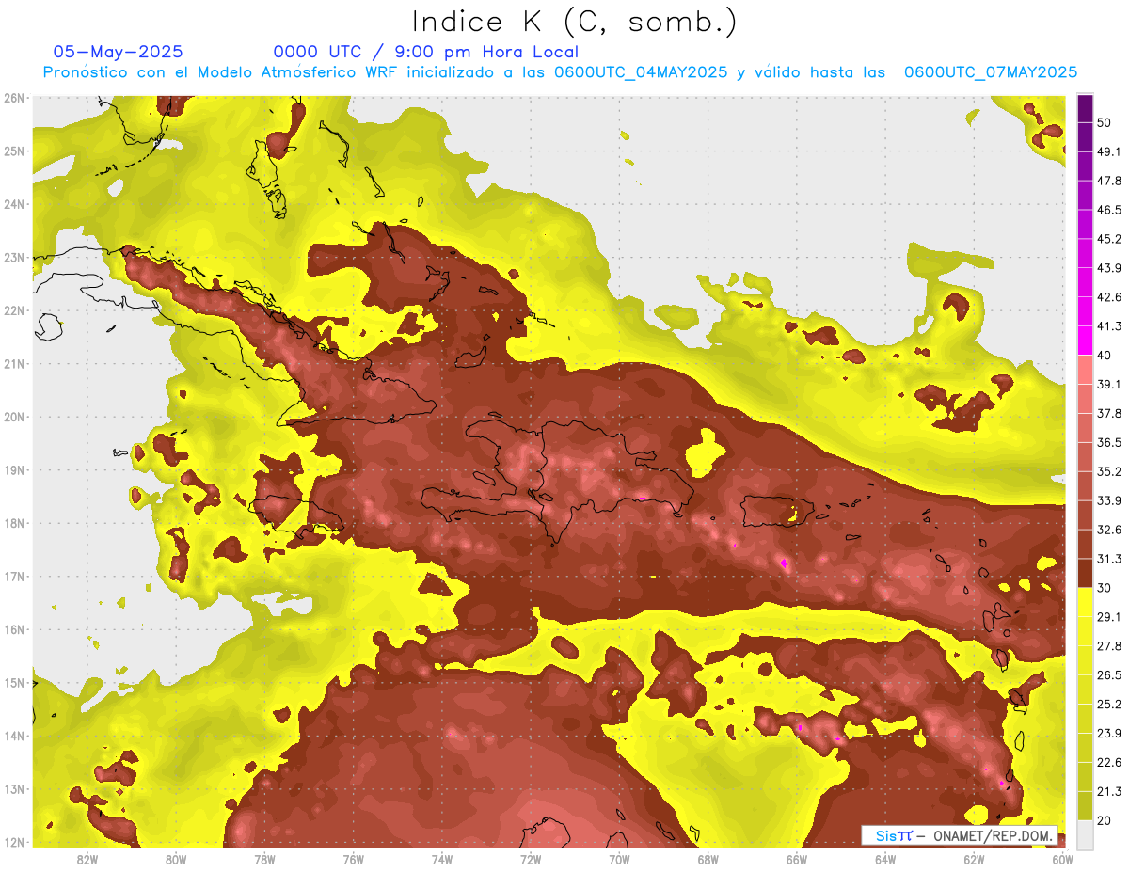The image size is (1129, 872).
Task: Click the color scale value 40
Action: pos(1104,356)
